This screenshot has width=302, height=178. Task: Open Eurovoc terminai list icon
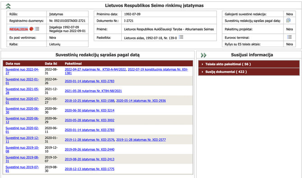289,37
